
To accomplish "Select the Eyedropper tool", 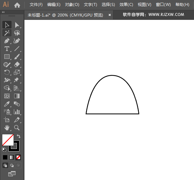I will point(7,104).
